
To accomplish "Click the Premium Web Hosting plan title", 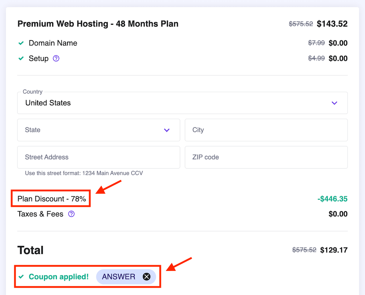I will click(98, 24).
